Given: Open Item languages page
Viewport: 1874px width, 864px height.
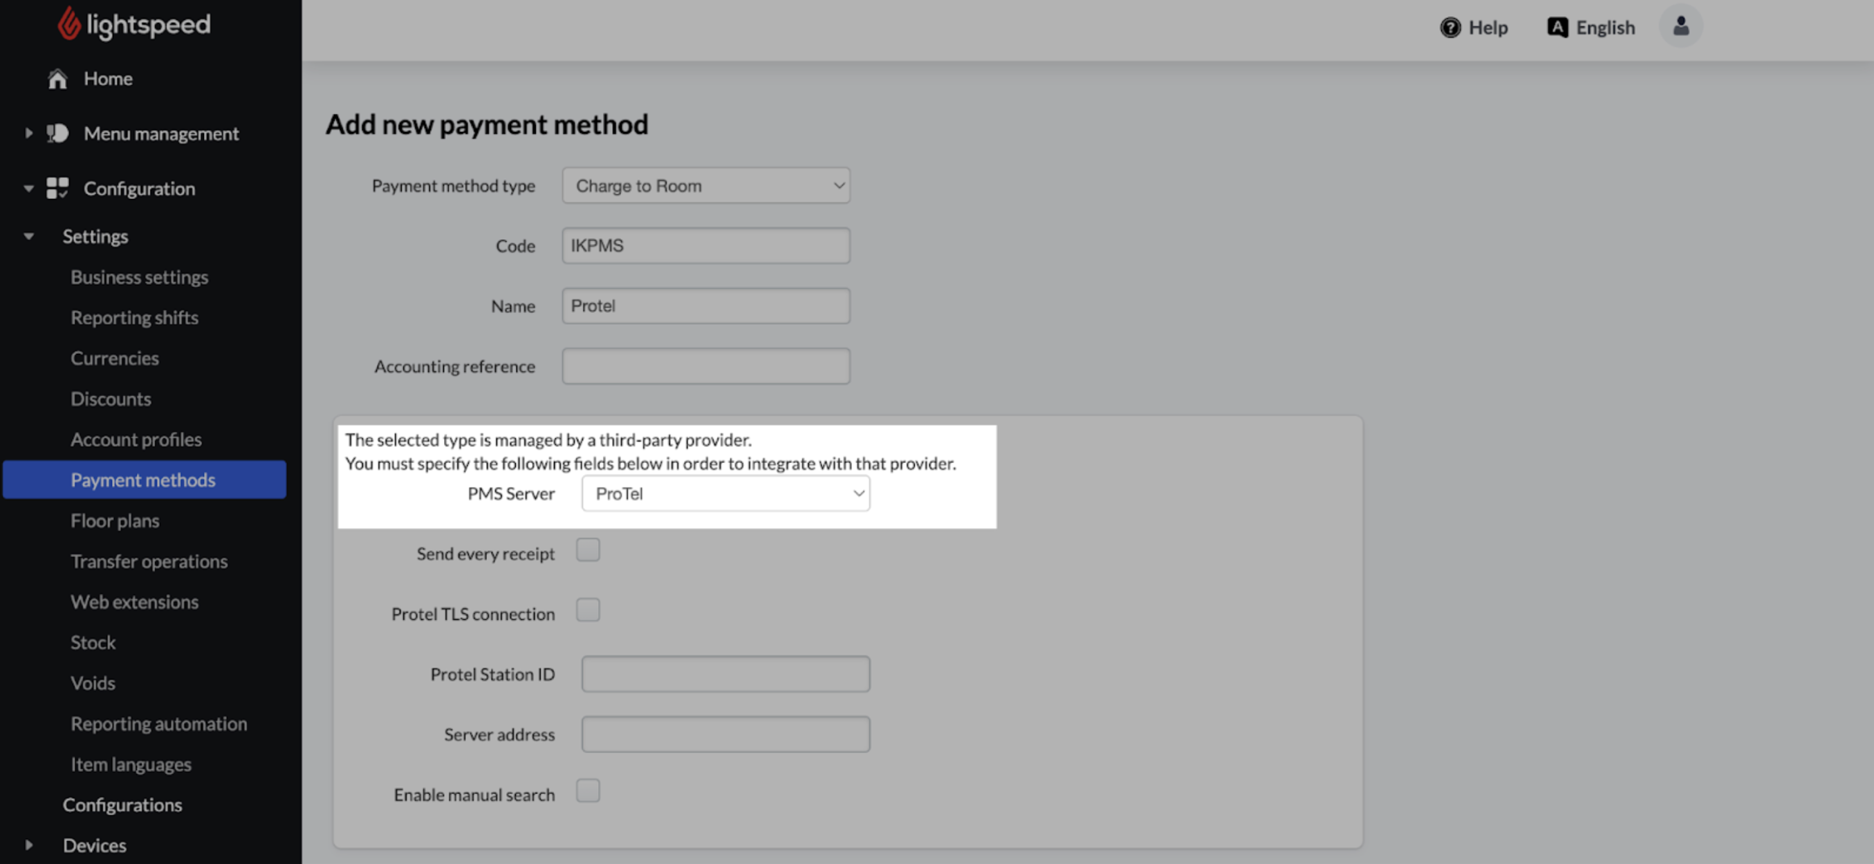Looking at the screenshot, I should (x=130, y=764).
